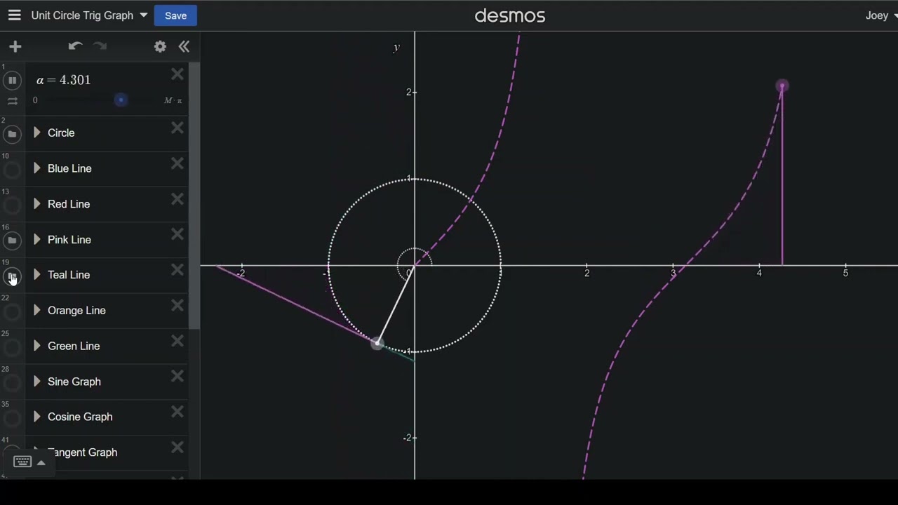Viewport: 898px width, 505px height.
Task: Expand the Sine Graph folder
Action: [37, 382]
